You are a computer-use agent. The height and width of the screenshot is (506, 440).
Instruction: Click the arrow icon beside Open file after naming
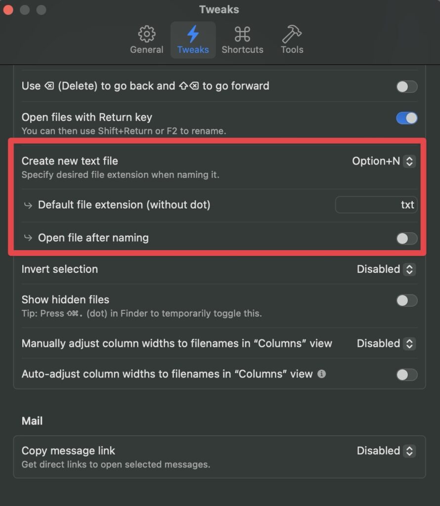[28, 238]
